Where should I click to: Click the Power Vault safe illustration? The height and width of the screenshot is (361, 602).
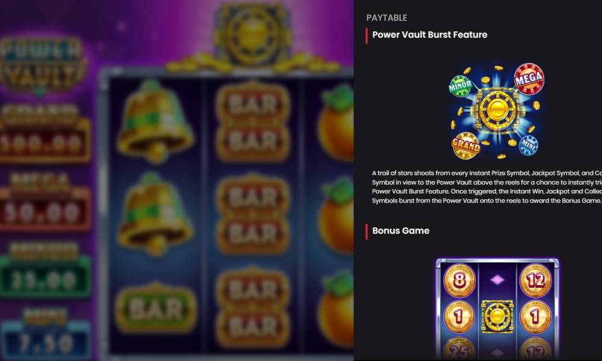pyautogui.click(x=497, y=111)
